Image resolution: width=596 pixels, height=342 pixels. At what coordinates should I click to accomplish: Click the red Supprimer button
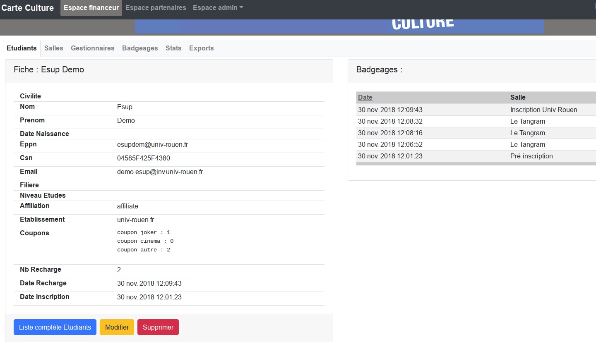158,327
